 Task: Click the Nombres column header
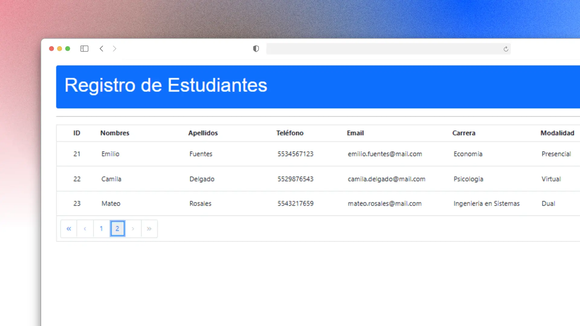(x=115, y=133)
